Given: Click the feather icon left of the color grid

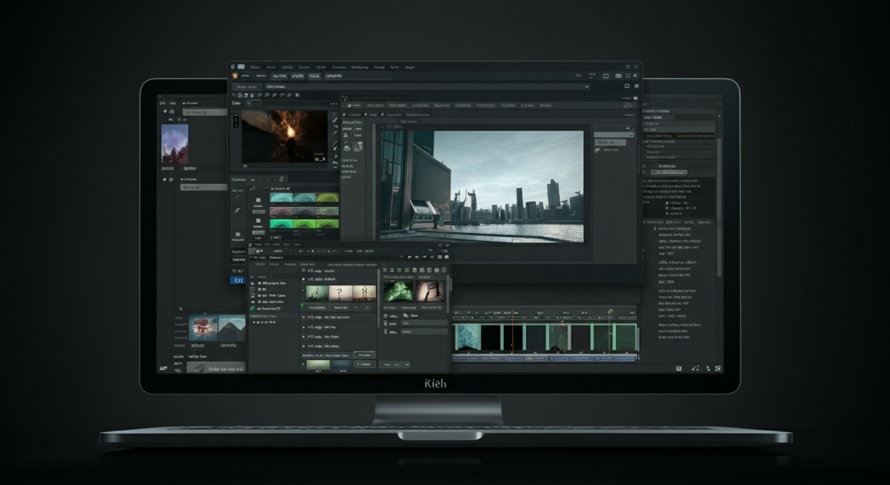Looking at the screenshot, I should click(238, 211).
